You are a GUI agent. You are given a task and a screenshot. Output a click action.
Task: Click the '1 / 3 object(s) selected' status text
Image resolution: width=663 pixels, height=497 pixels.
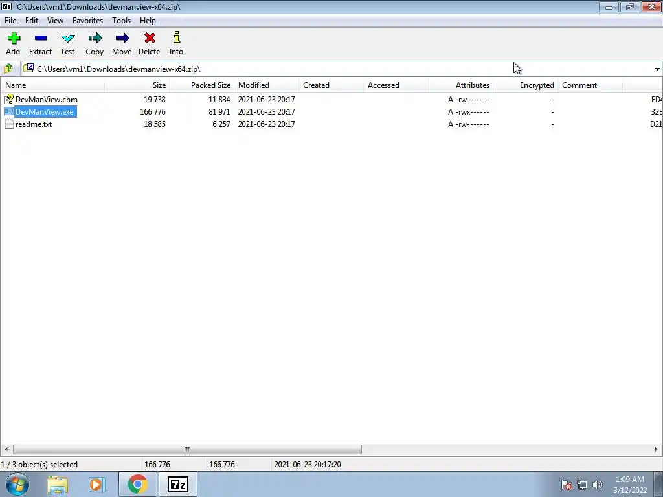pyautogui.click(x=39, y=464)
